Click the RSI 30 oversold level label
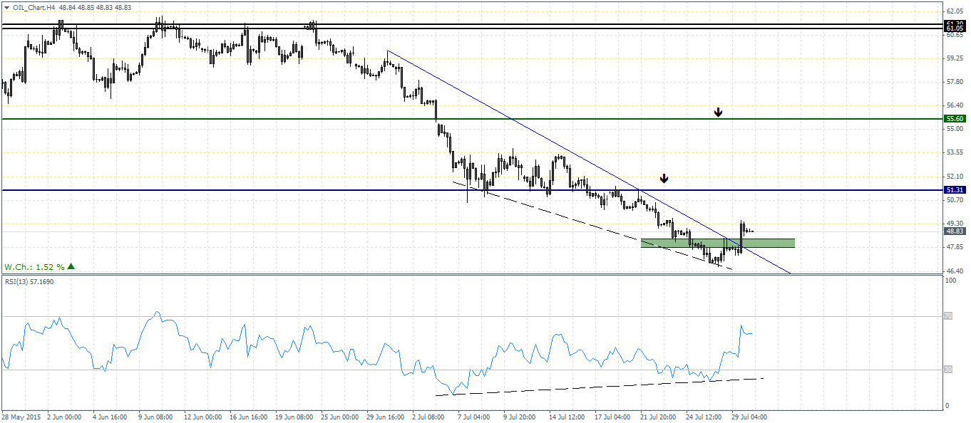Screen dimensions: 971x423 pyautogui.click(x=948, y=370)
